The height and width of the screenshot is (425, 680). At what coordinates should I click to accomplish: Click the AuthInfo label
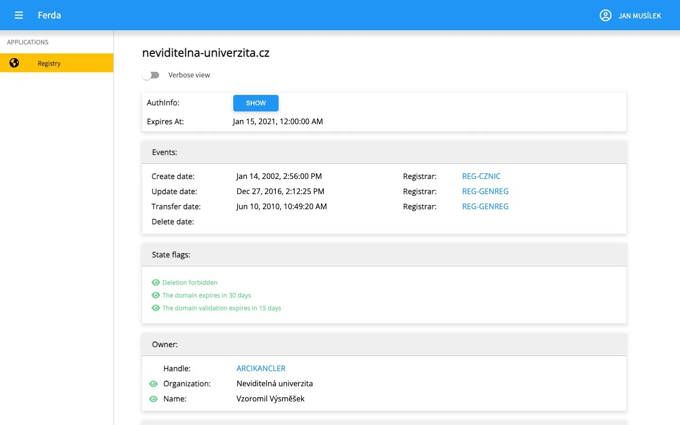(163, 102)
